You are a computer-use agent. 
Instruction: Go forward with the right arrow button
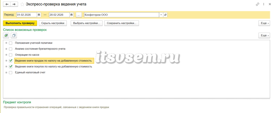click(x=14, y=4)
